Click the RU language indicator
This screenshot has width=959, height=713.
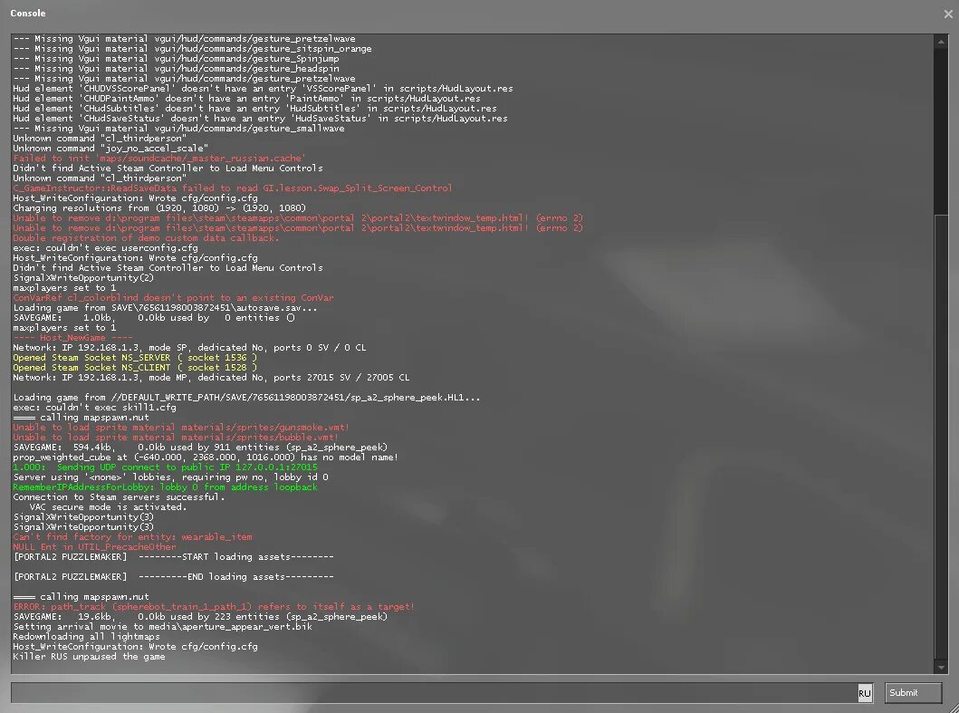tap(864, 693)
